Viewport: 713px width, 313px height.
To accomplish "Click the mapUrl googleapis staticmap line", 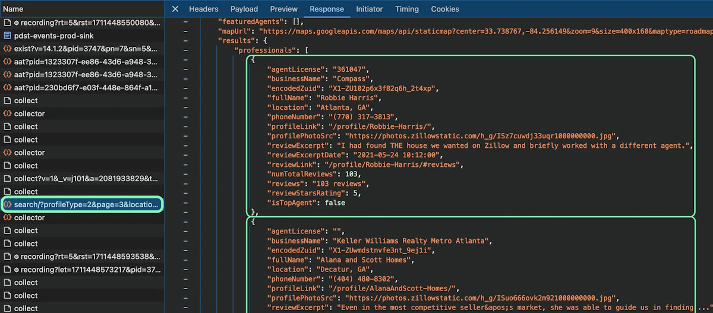I will tap(465, 31).
